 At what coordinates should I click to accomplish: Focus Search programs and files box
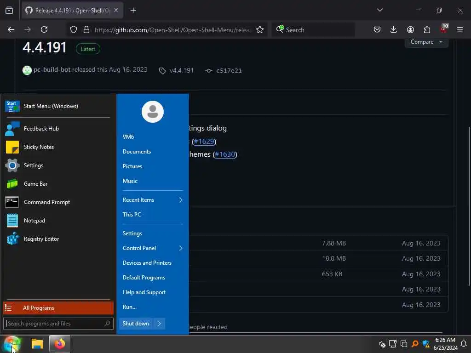tap(58, 324)
